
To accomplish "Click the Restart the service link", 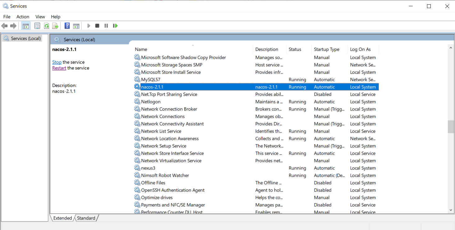I will click(59, 68).
